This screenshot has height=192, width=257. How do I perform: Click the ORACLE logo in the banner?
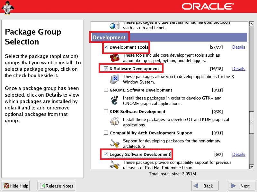[208, 6]
